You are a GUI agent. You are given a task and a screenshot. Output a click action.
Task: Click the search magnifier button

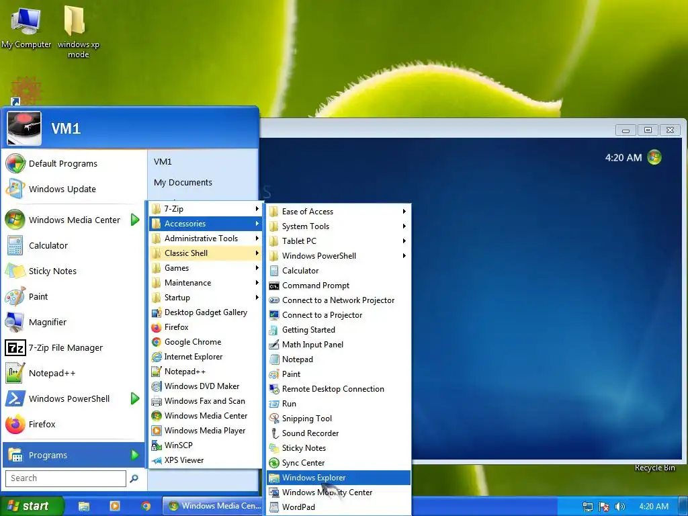point(134,478)
